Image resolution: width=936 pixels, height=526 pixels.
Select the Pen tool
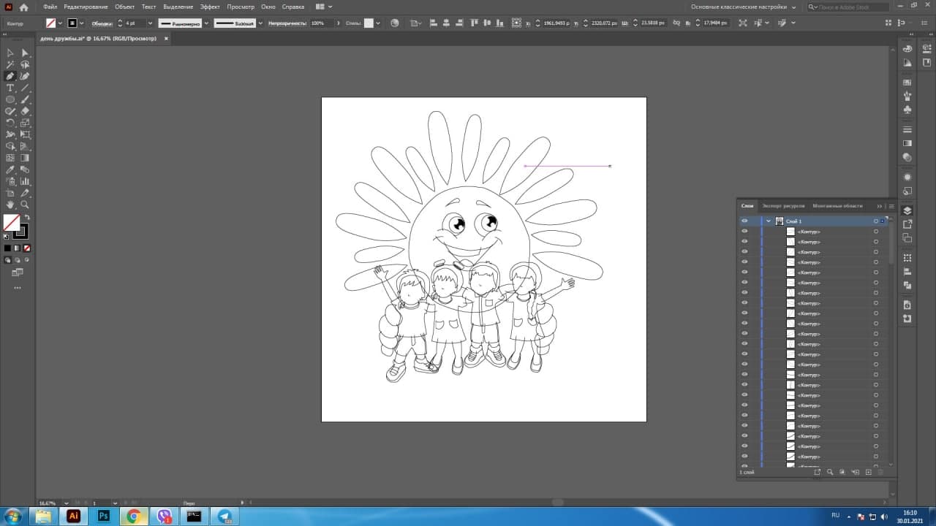[x=10, y=76]
